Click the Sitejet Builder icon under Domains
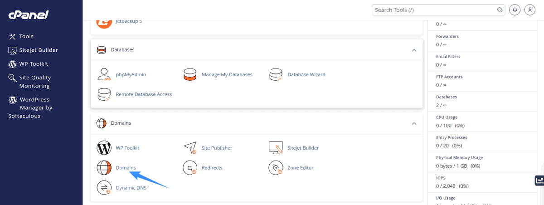 pyautogui.click(x=276, y=148)
